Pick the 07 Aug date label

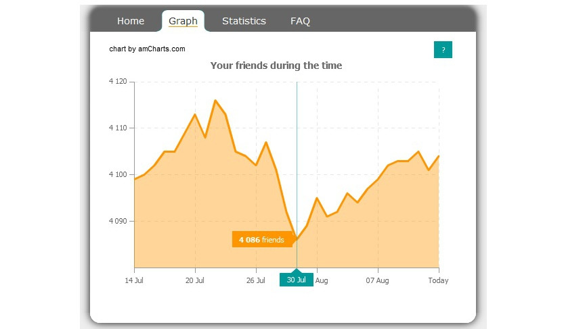(378, 280)
